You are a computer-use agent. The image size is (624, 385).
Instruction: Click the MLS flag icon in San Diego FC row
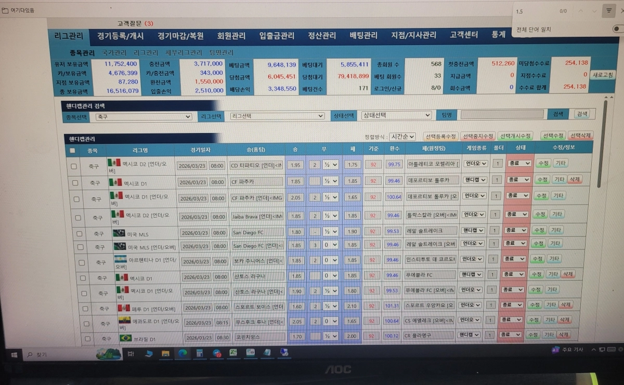click(119, 233)
